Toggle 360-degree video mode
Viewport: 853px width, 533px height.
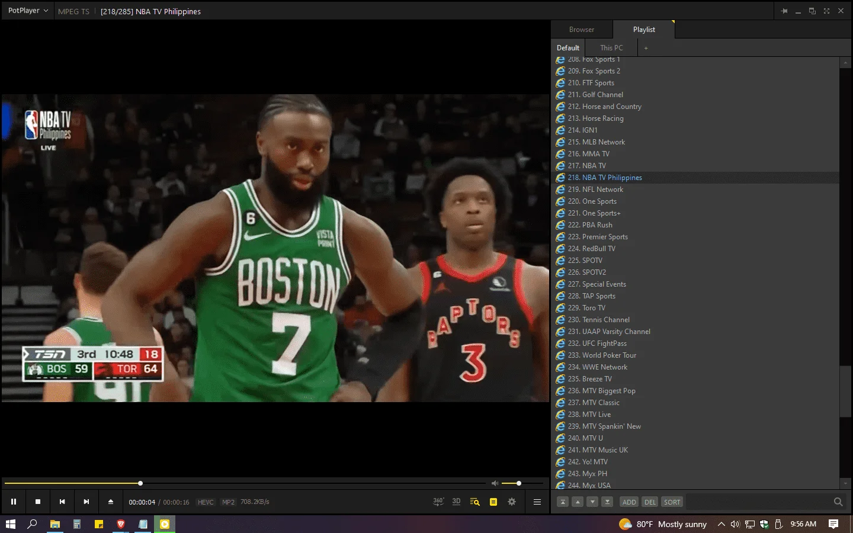(438, 502)
